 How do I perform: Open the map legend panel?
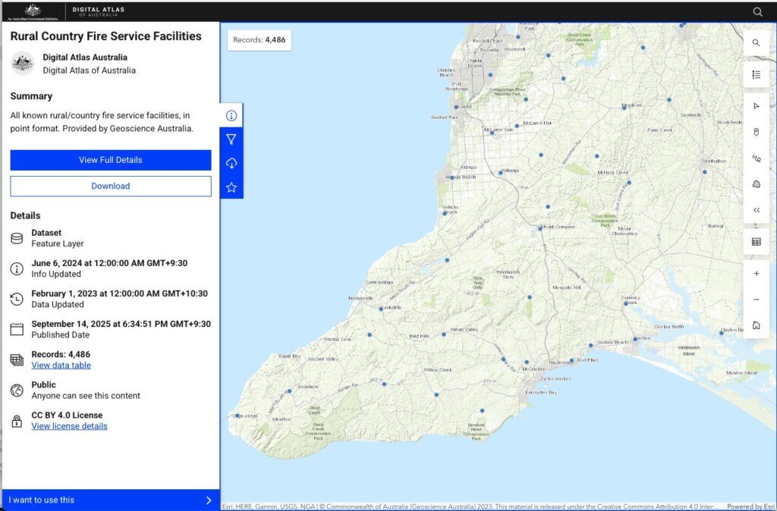pos(756,74)
